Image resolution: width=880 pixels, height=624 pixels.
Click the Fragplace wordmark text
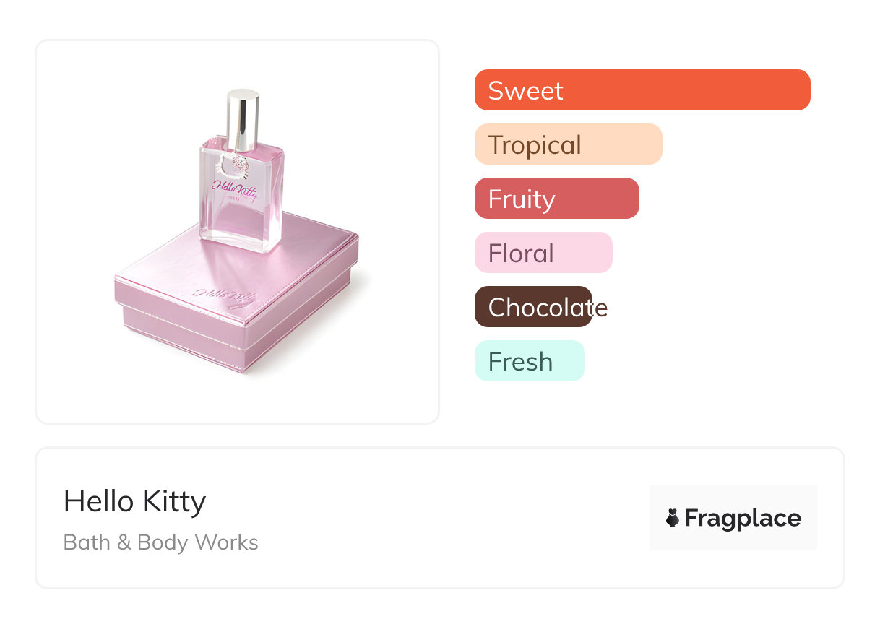743,518
